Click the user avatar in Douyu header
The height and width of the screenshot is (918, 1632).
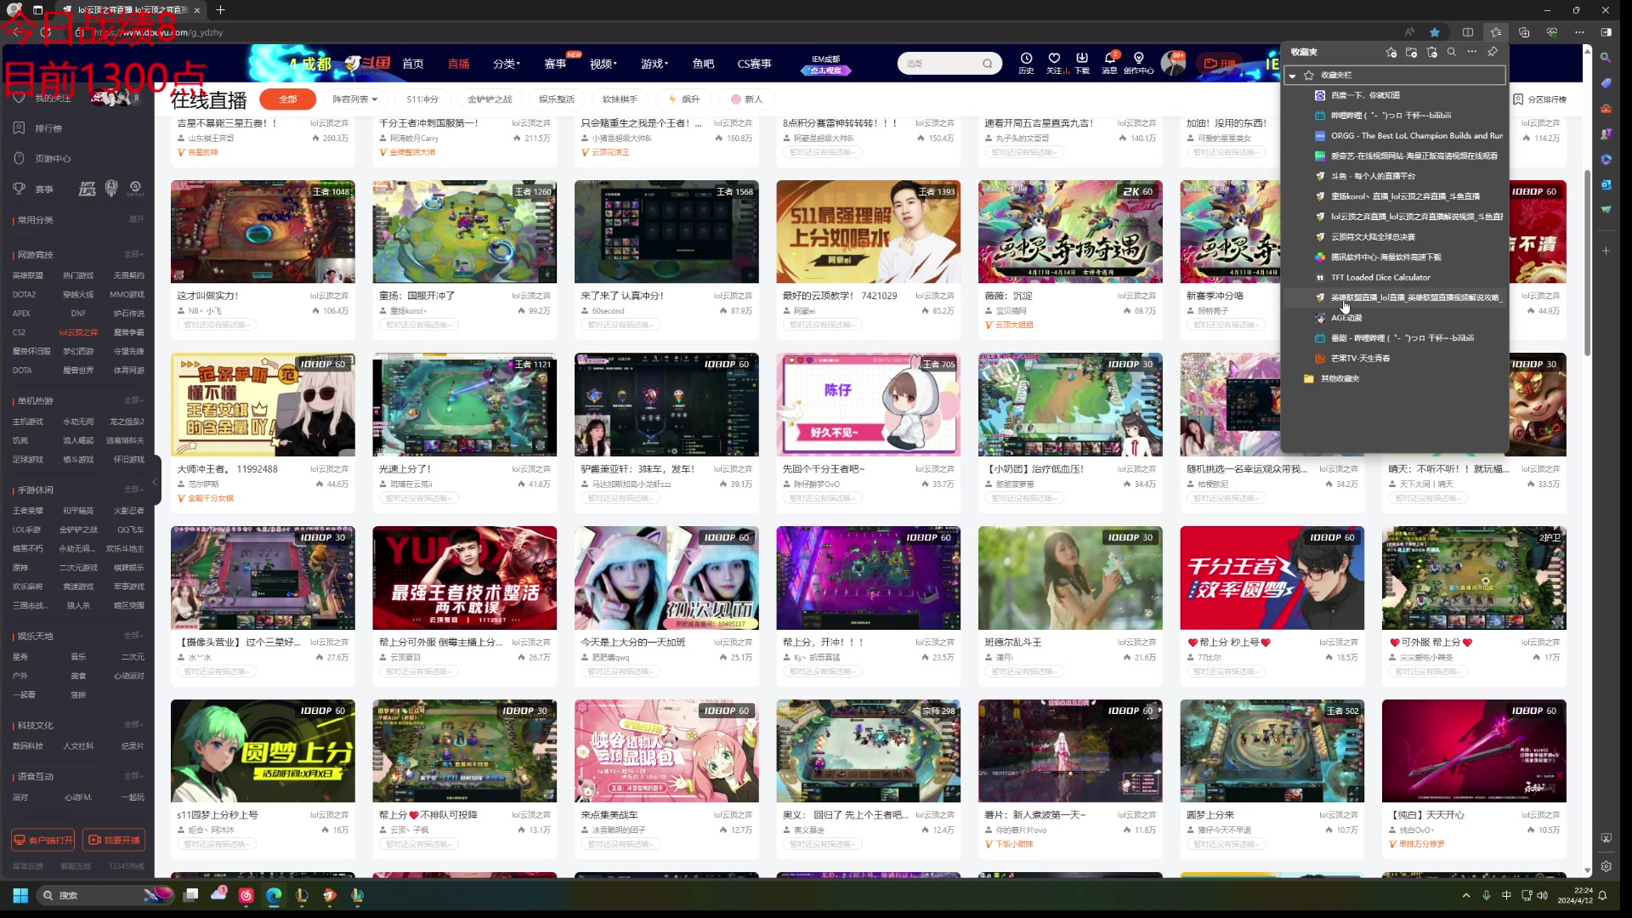(1173, 63)
